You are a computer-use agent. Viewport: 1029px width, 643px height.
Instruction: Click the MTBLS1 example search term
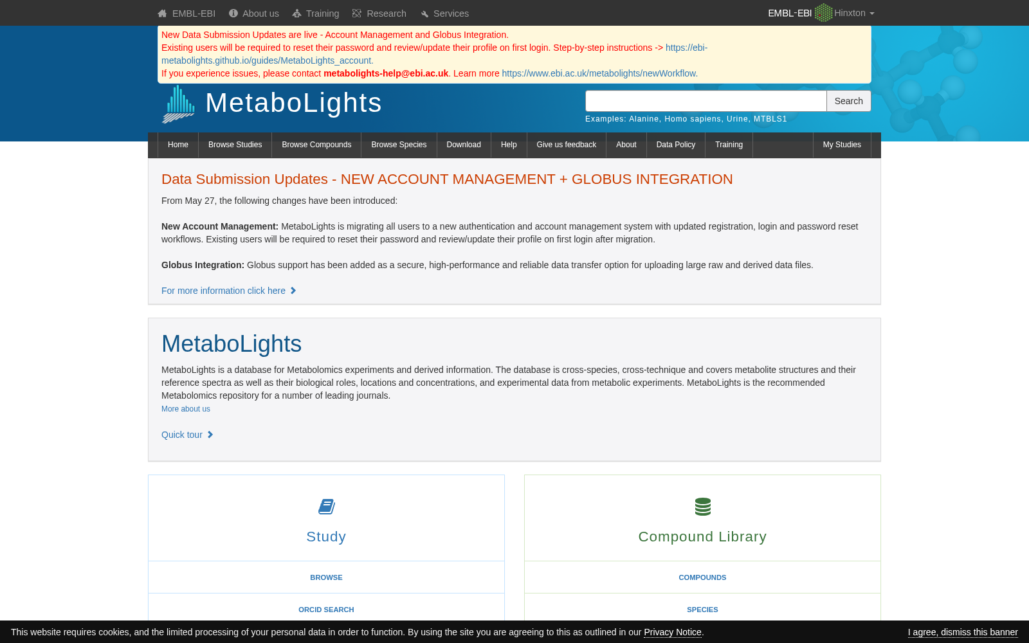770,119
